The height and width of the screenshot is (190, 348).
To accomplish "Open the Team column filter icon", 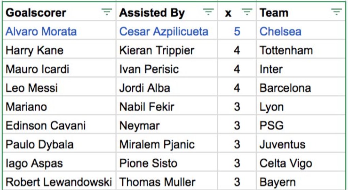I will click(336, 12).
